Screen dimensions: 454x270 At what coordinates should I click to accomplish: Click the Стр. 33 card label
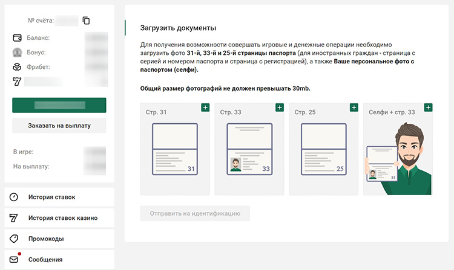[231, 112]
